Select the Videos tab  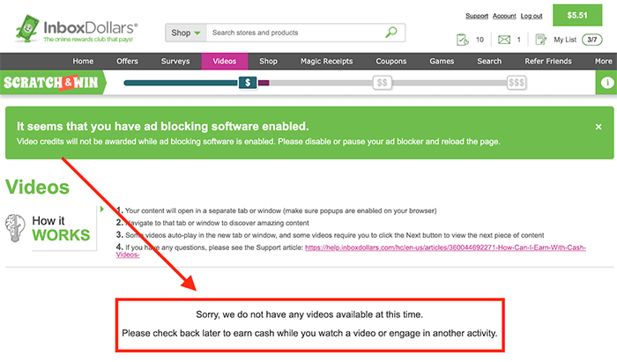pos(224,62)
